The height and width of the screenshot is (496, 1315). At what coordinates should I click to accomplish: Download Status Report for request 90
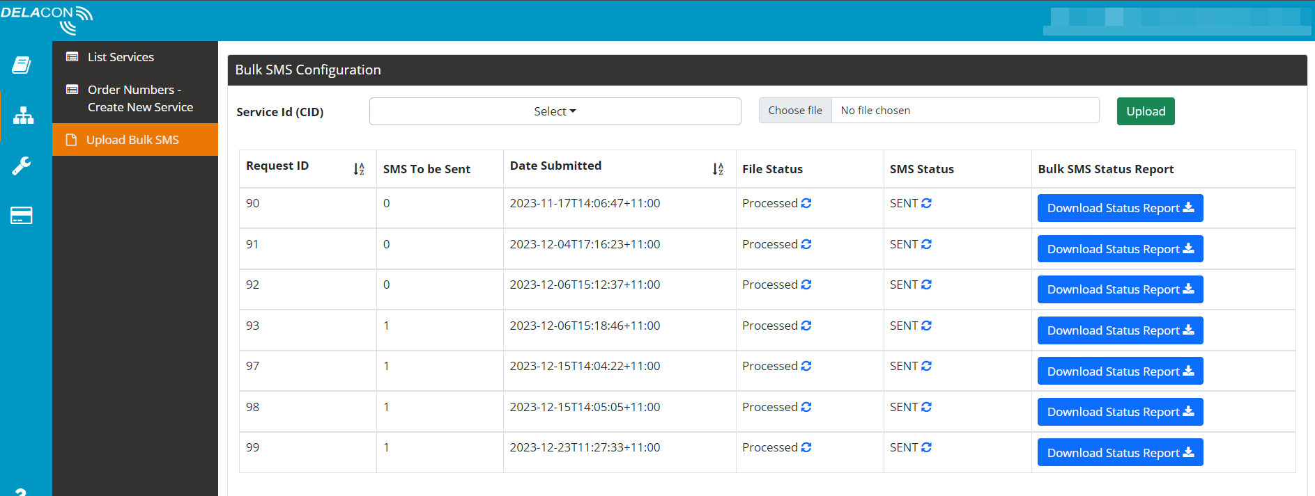coord(1120,208)
